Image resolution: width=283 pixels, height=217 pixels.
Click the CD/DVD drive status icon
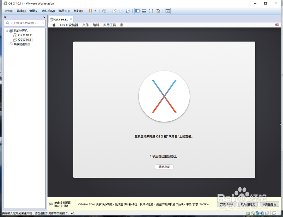tap(253, 213)
